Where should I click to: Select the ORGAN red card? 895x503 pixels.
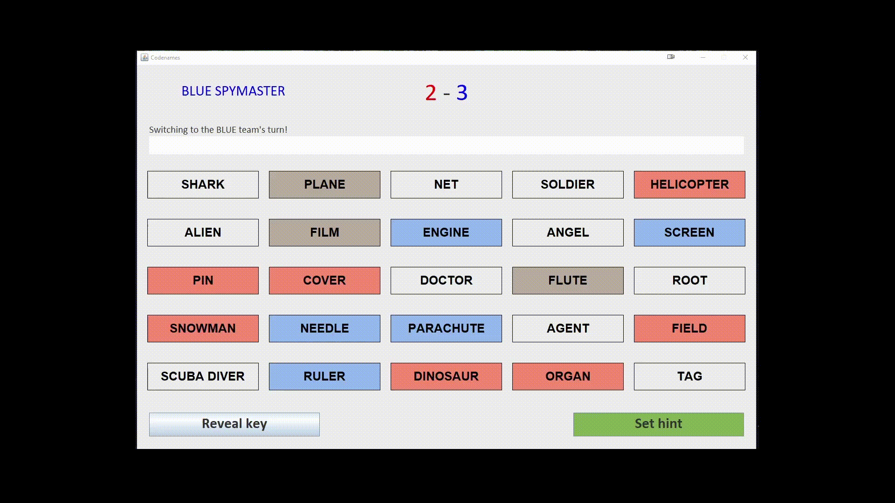tap(567, 376)
